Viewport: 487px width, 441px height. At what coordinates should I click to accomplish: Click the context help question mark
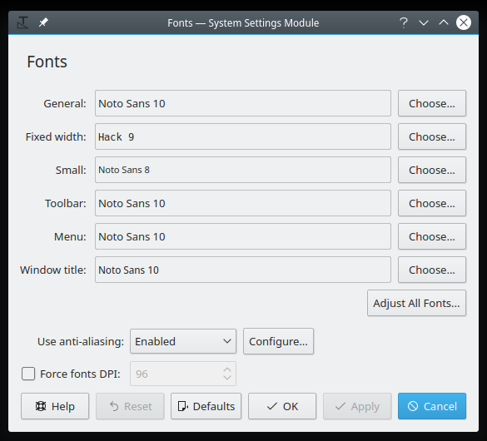tap(404, 22)
